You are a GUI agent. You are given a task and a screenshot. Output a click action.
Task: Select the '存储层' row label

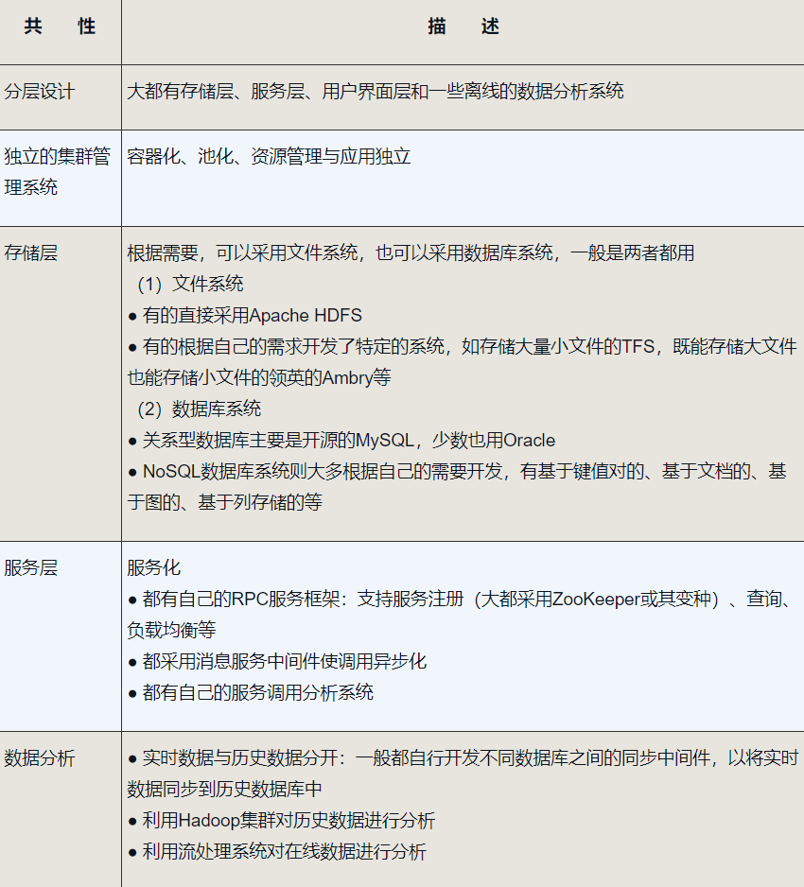tap(31, 252)
